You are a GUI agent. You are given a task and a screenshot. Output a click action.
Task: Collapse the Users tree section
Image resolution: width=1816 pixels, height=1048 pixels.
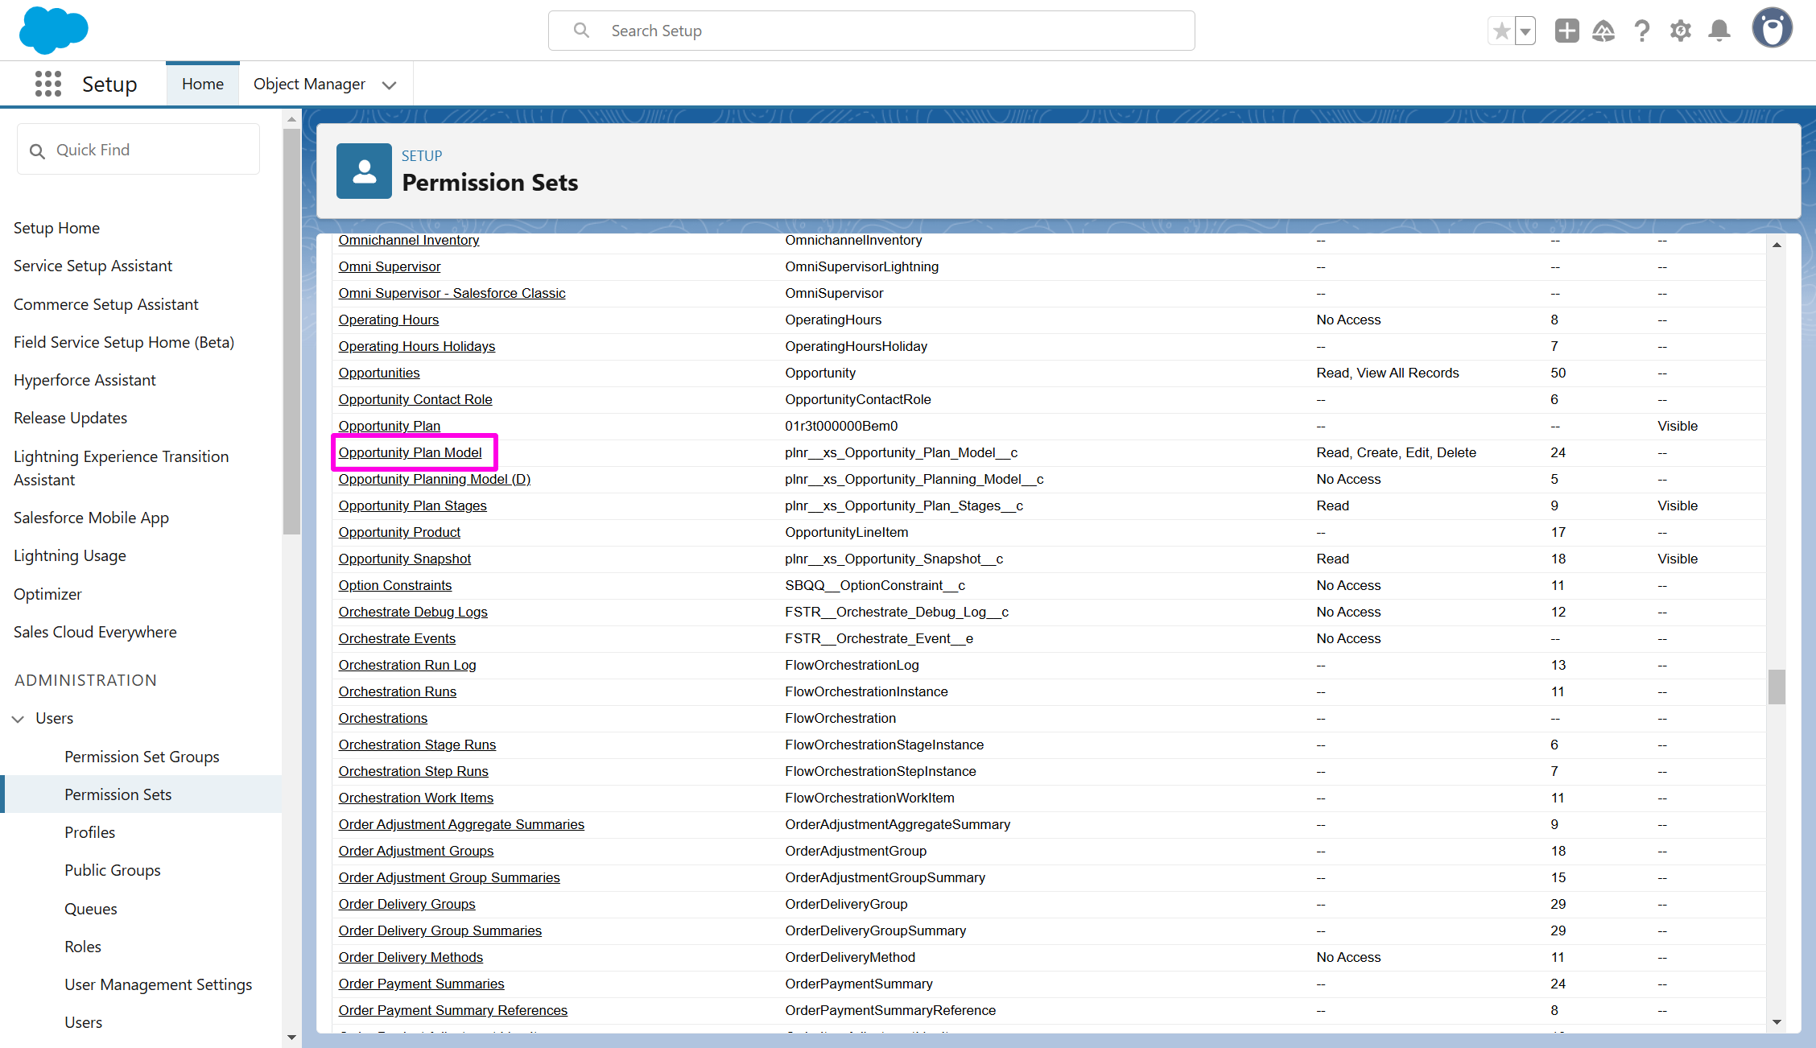pyautogui.click(x=19, y=718)
